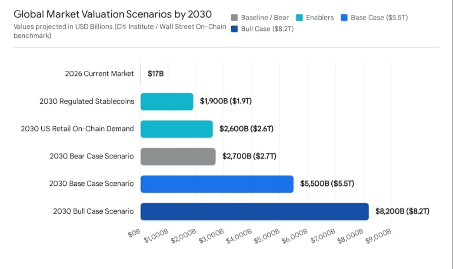The image size is (453, 269).
Task: Select the 2030 US Retail On-Chain Demand bar
Action: [177, 129]
